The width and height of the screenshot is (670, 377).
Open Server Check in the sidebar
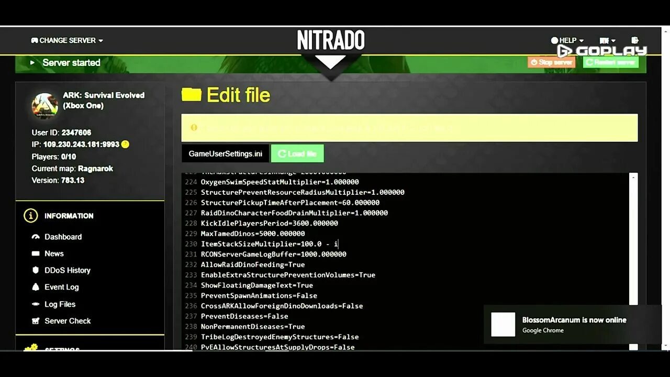pyautogui.click(x=68, y=321)
